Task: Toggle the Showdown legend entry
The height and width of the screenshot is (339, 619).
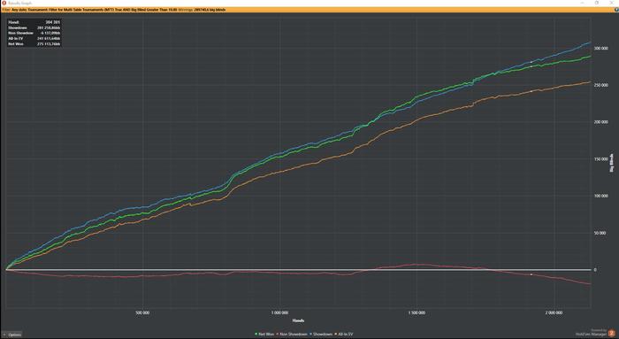Action: 321,335
